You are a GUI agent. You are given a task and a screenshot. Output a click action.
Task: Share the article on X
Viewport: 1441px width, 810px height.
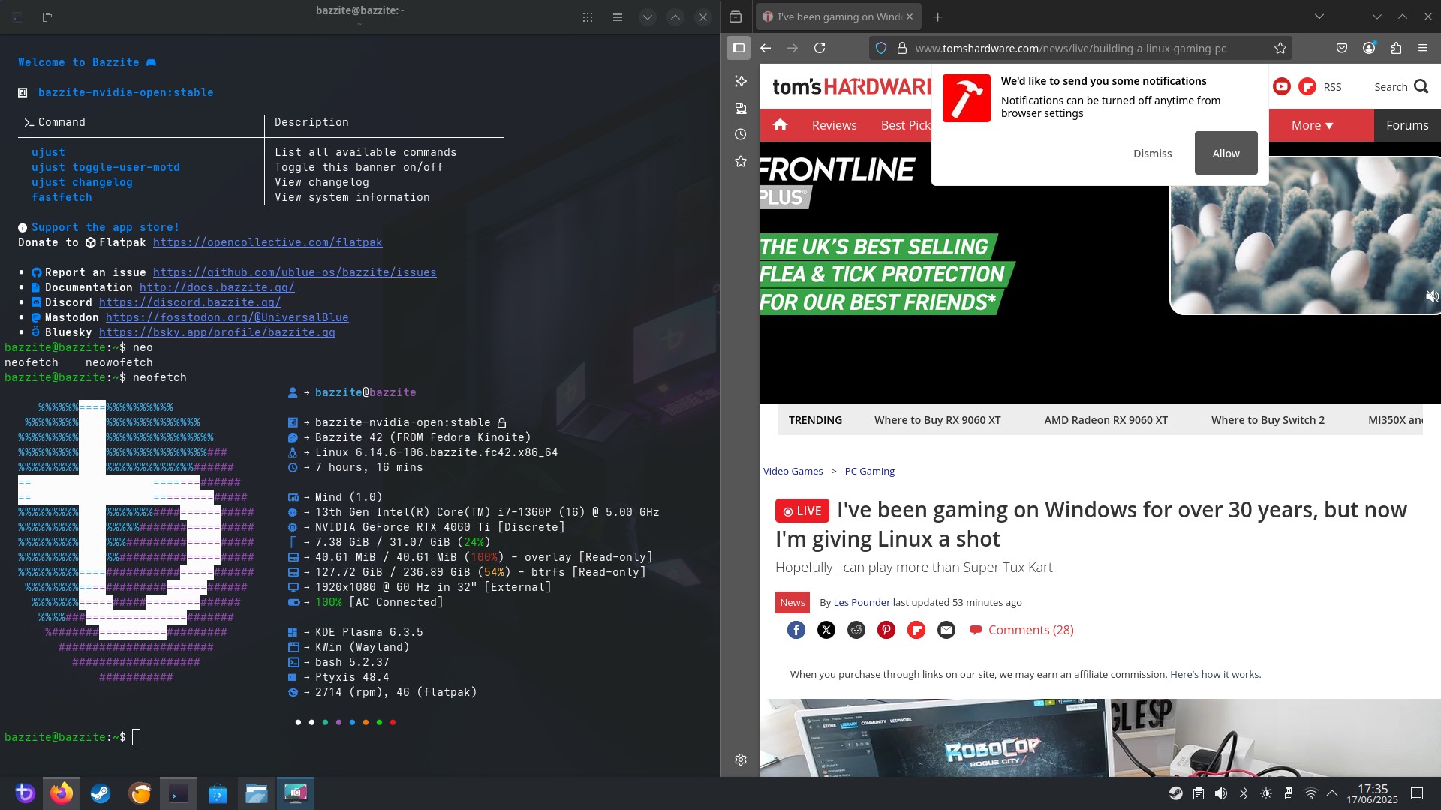point(826,630)
